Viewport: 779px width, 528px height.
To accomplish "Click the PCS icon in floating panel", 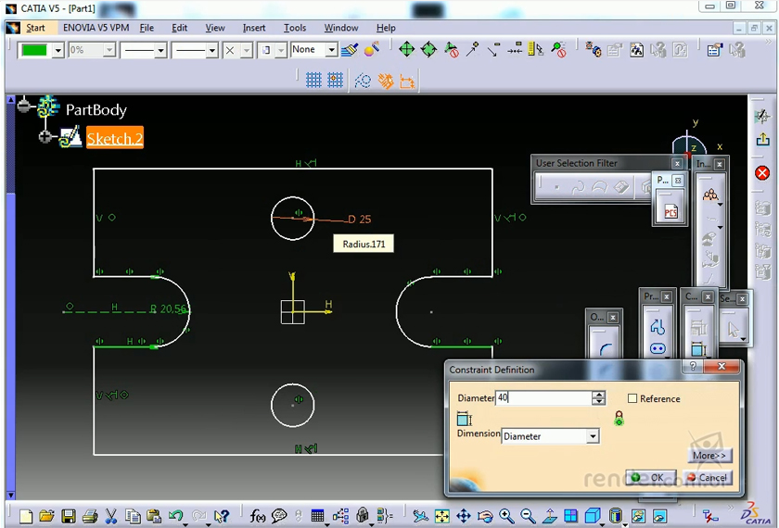I will tap(669, 210).
